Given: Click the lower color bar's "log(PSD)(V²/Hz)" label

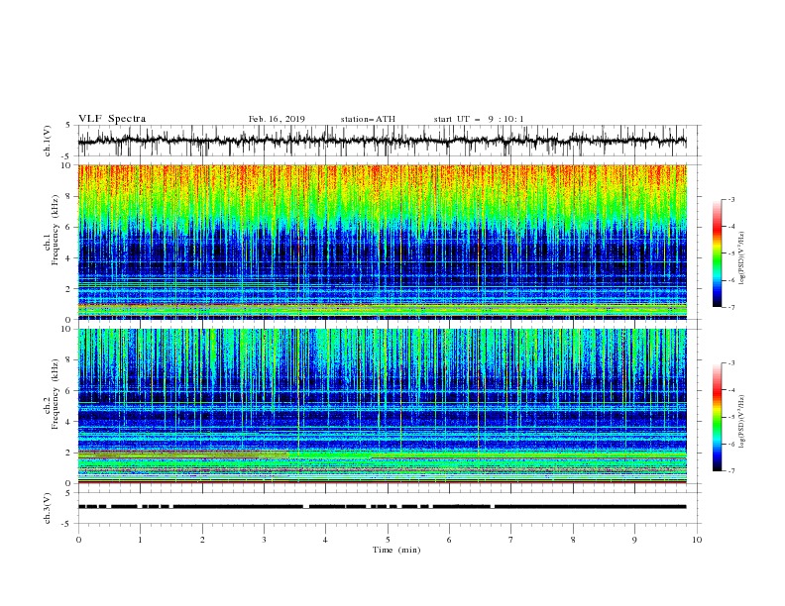Looking at the screenshot, I should (742, 421).
